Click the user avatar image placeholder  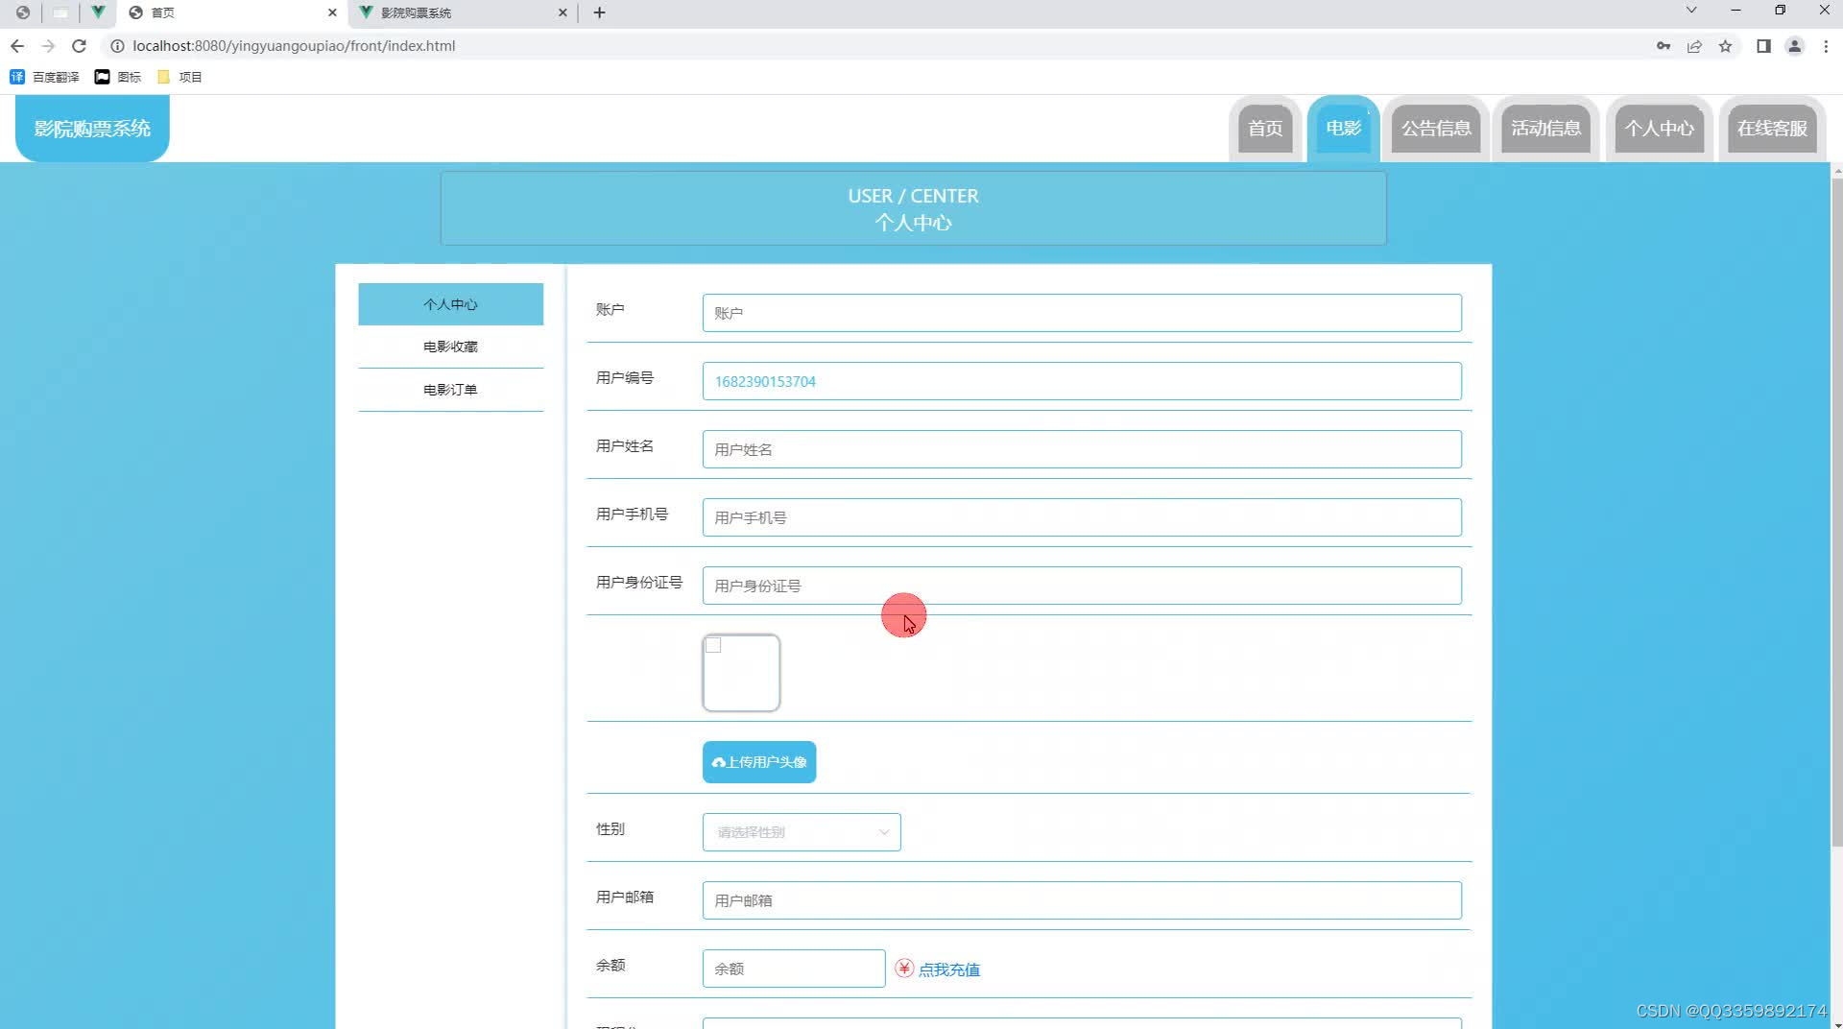pos(741,673)
